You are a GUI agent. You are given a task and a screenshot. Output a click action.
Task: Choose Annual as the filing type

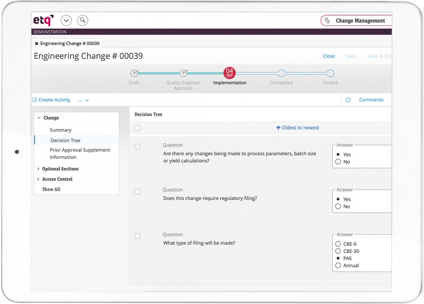338,265
